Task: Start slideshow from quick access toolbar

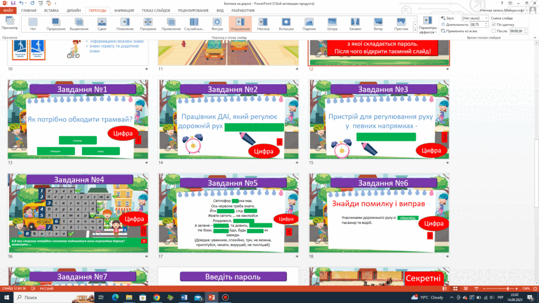Action: pos(41,3)
